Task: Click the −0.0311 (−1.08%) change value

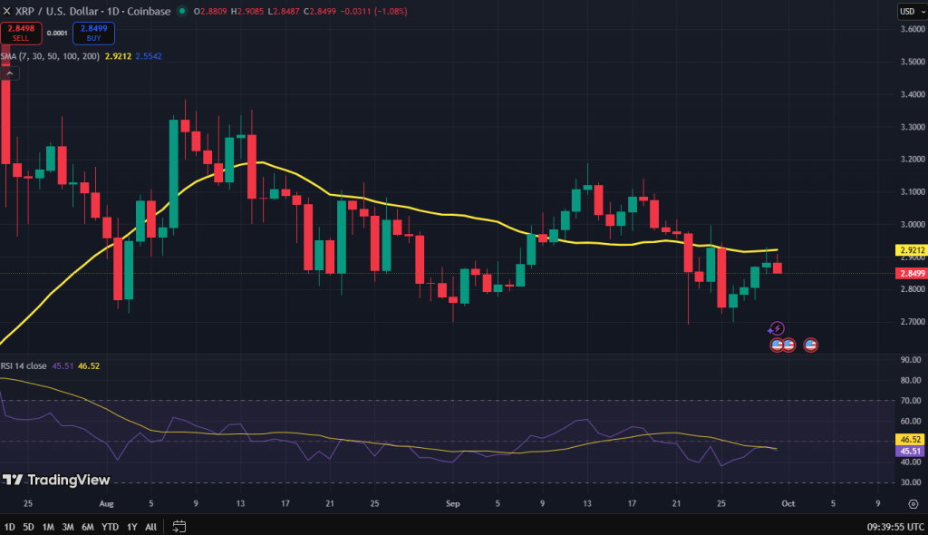Action: [x=374, y=11]
